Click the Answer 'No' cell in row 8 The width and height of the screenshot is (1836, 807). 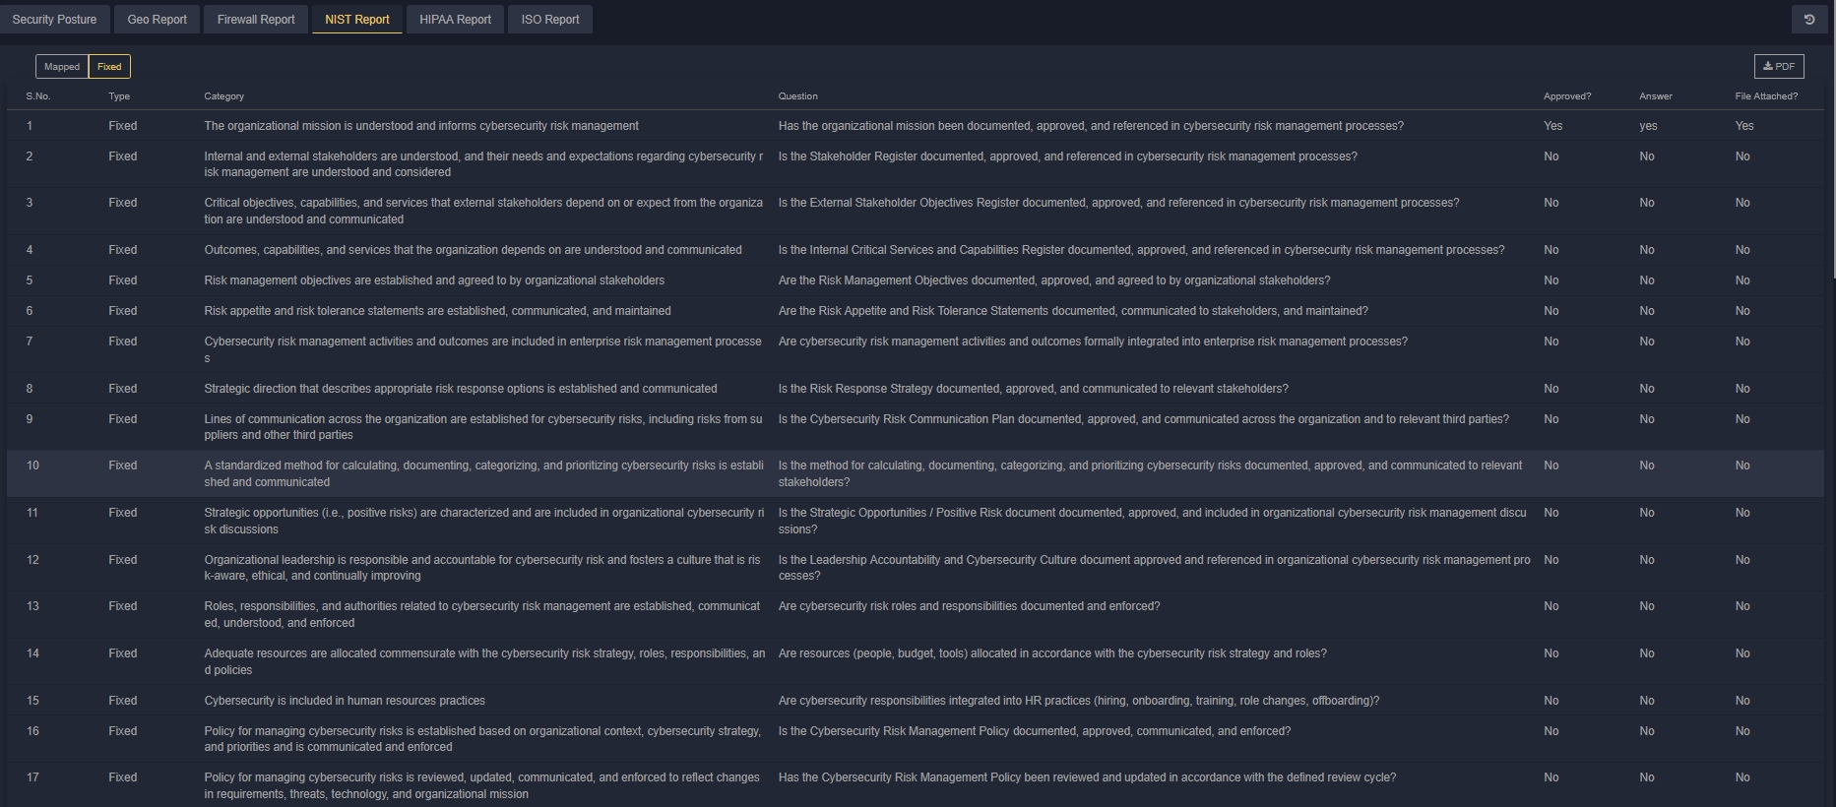click(x=1647, y=389)
